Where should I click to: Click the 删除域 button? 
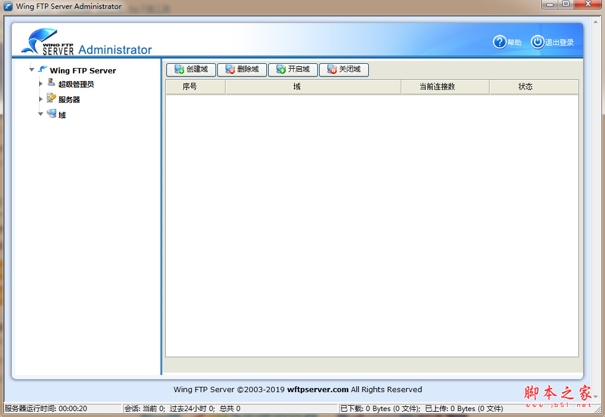tap(242, 70)
